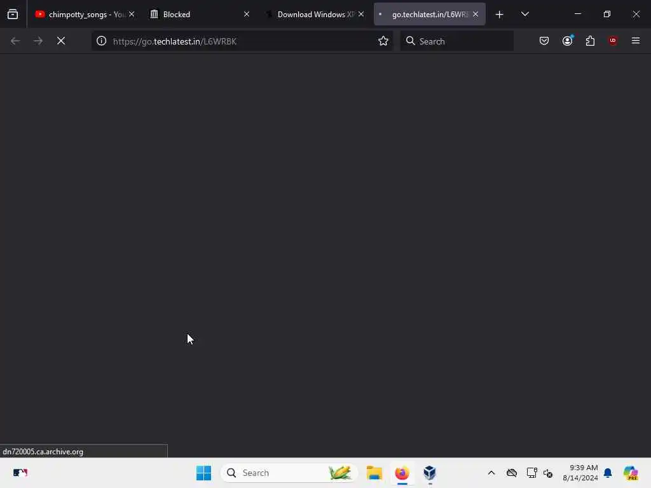This screenshot has width=651, height=488.
Task: Open File Explorer from taskbar
Action: (x=374, y=473)
